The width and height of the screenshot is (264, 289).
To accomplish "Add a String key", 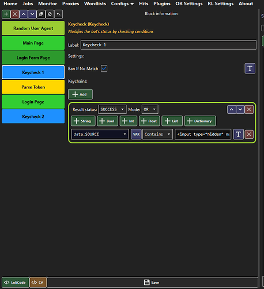I will [x=83, y=121].
